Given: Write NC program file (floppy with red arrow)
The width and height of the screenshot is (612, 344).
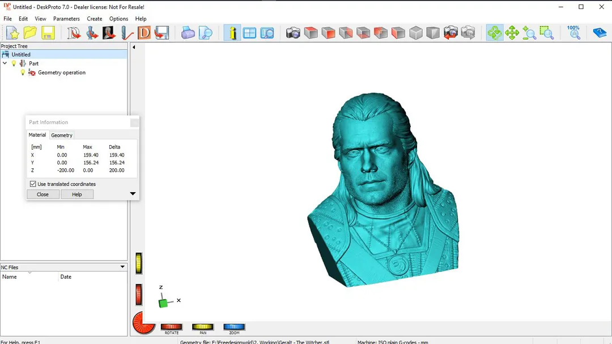Looking at the screenshot, I should pos(161,33).
